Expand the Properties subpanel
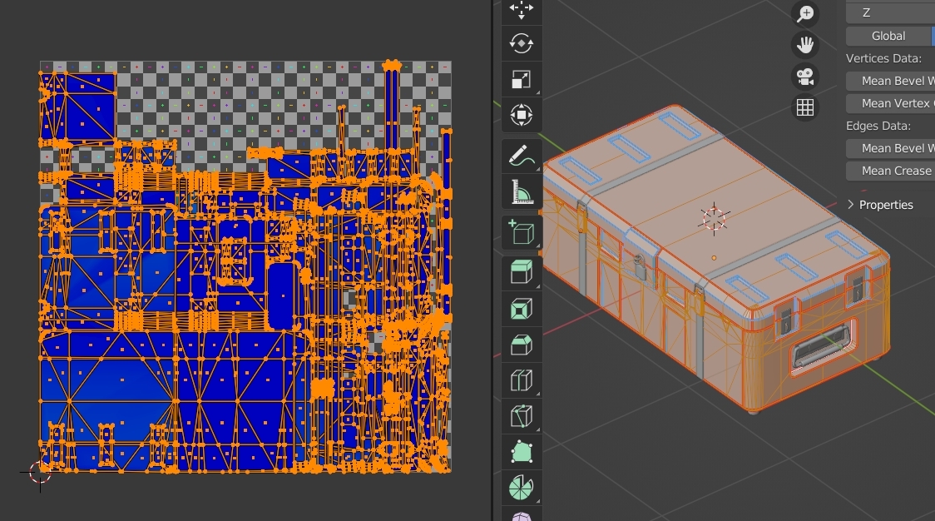The image size is (935, 521). [x=880, y=205]
